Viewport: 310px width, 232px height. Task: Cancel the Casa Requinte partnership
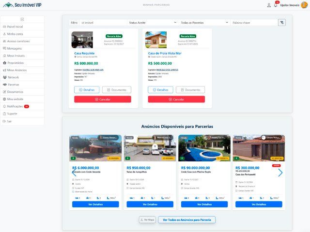pyautogui.click(x=103, y=99)
